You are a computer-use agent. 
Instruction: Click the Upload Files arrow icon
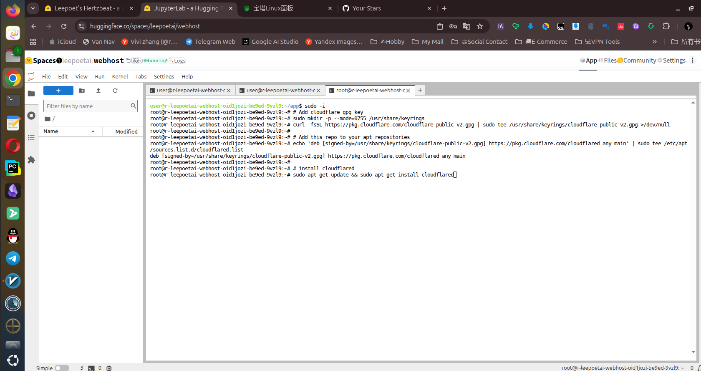(x=98, y=91)
